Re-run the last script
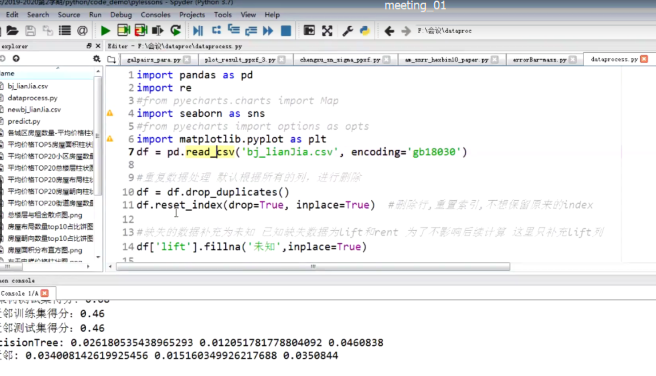Image resolution: width=656 pixels, height=376 pixels. point(176,31)
